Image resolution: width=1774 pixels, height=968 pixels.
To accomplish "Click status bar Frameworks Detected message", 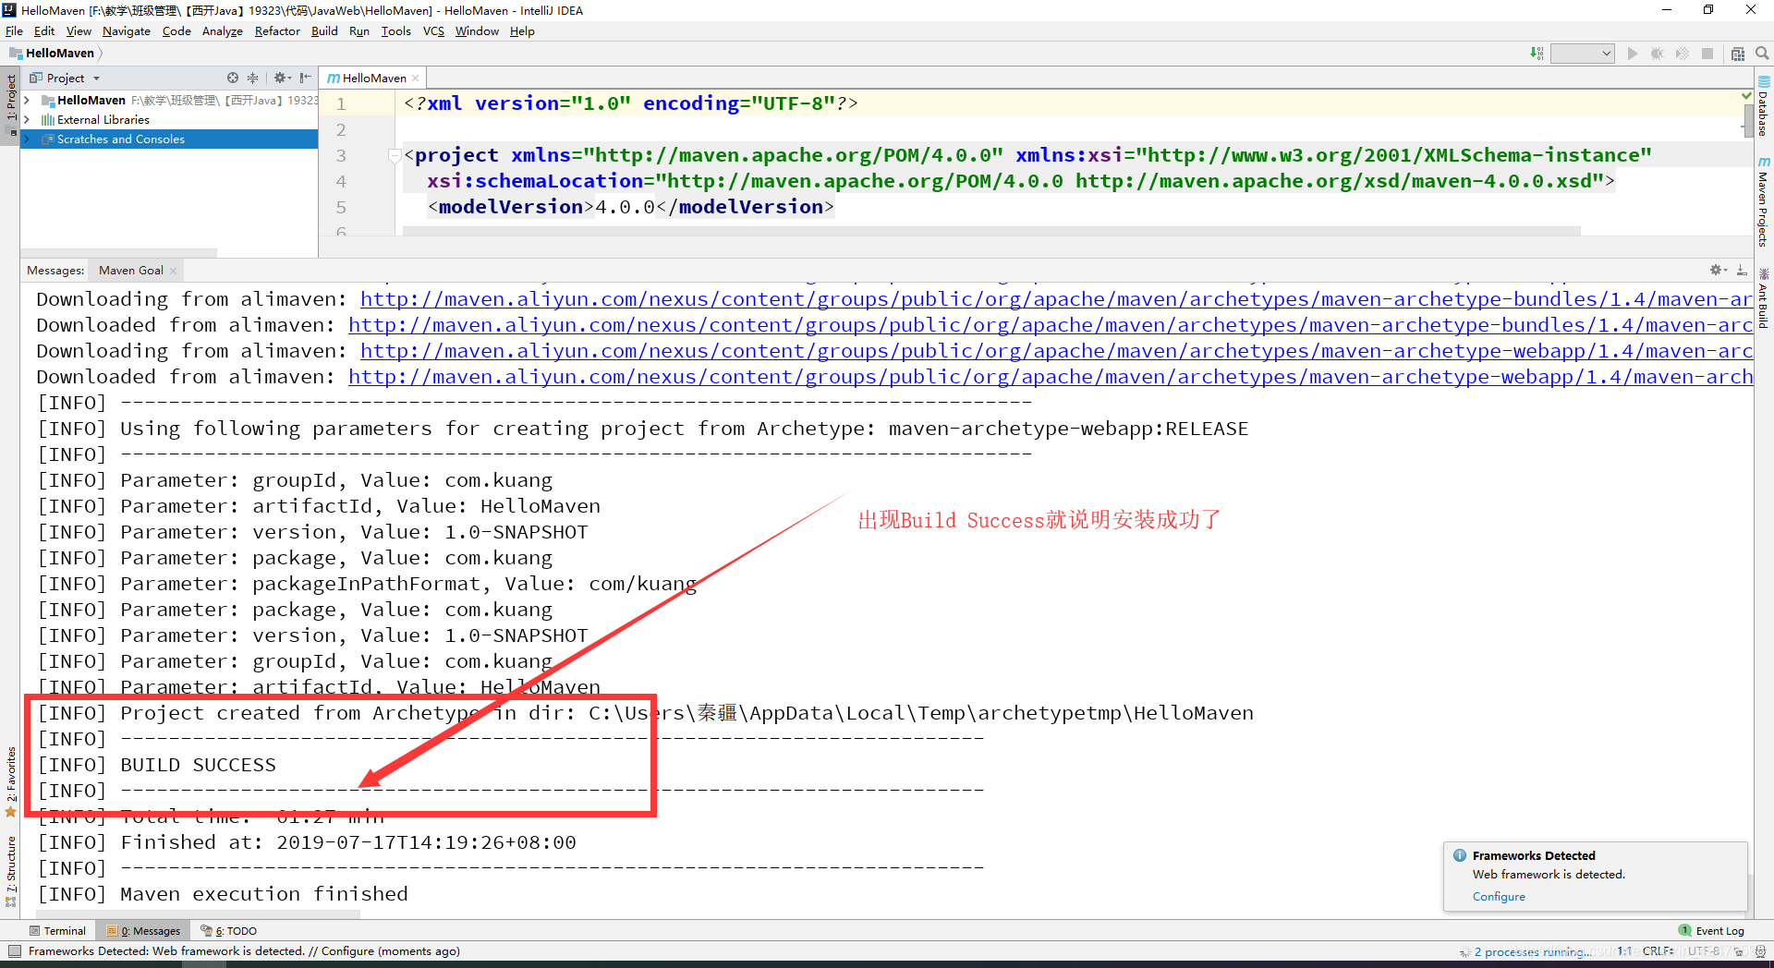I will pos(244,951).
